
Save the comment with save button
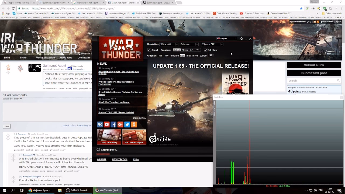(x=7, y=126)
